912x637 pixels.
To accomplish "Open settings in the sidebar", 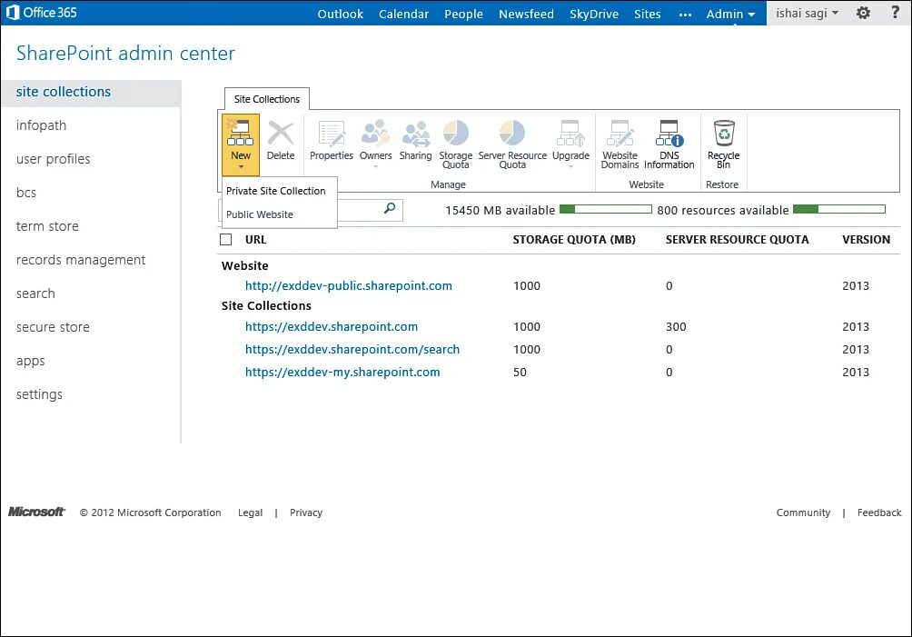I will pyautogui.click(x=39, y=394).
